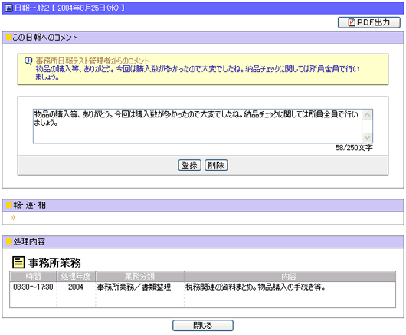Click the yellow square beside 報・連・相

pos(9,205)
